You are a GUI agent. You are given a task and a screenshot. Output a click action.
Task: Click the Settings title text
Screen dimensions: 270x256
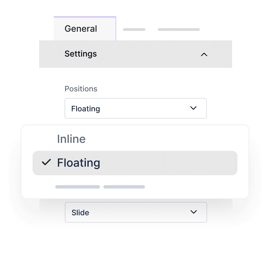click(80, 54)
